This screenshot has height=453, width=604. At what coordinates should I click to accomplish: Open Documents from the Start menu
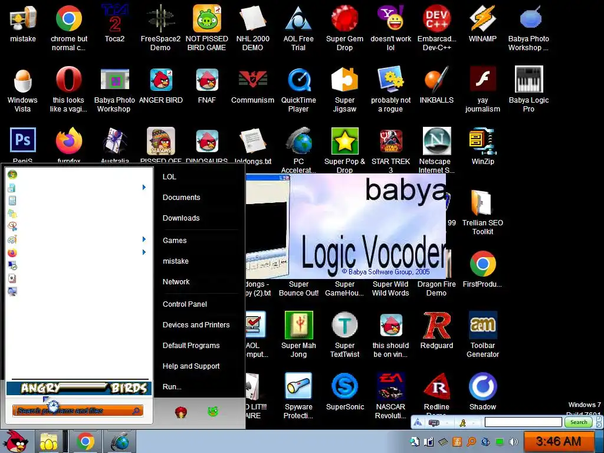(182, 197)
